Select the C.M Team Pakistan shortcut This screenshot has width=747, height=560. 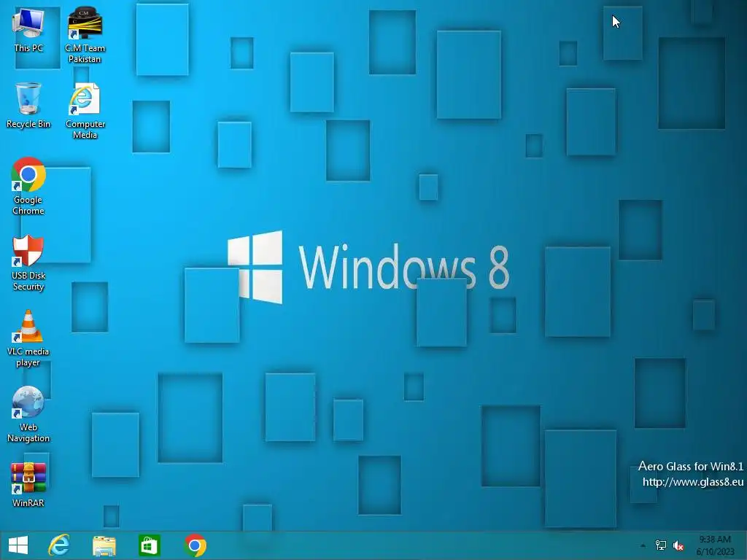(85, 35)
